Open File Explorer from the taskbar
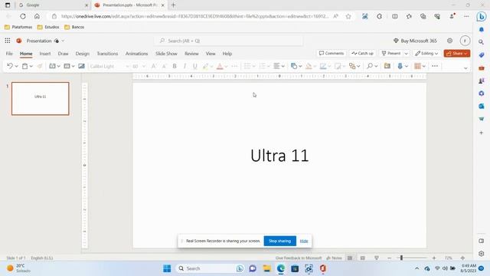 pyautogui.click(x=267, y=268)
